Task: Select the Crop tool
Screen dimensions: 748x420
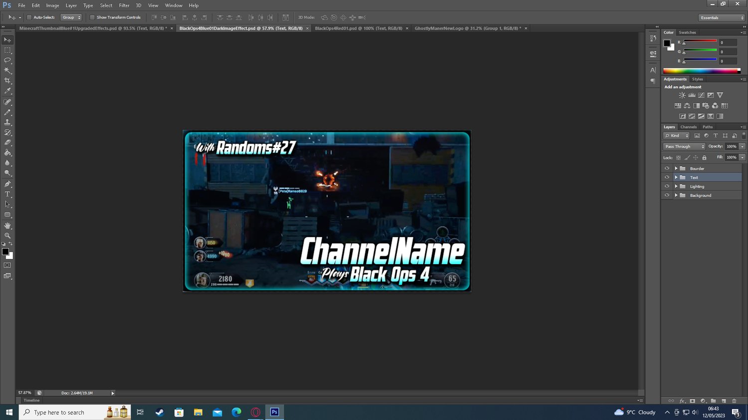Action: pos(7,81)
